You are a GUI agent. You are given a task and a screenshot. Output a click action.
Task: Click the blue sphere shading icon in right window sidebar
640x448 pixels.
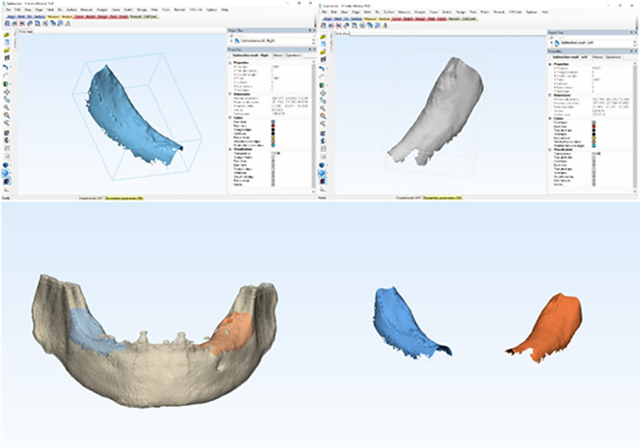pyautogui.click(x=323, y=173)
